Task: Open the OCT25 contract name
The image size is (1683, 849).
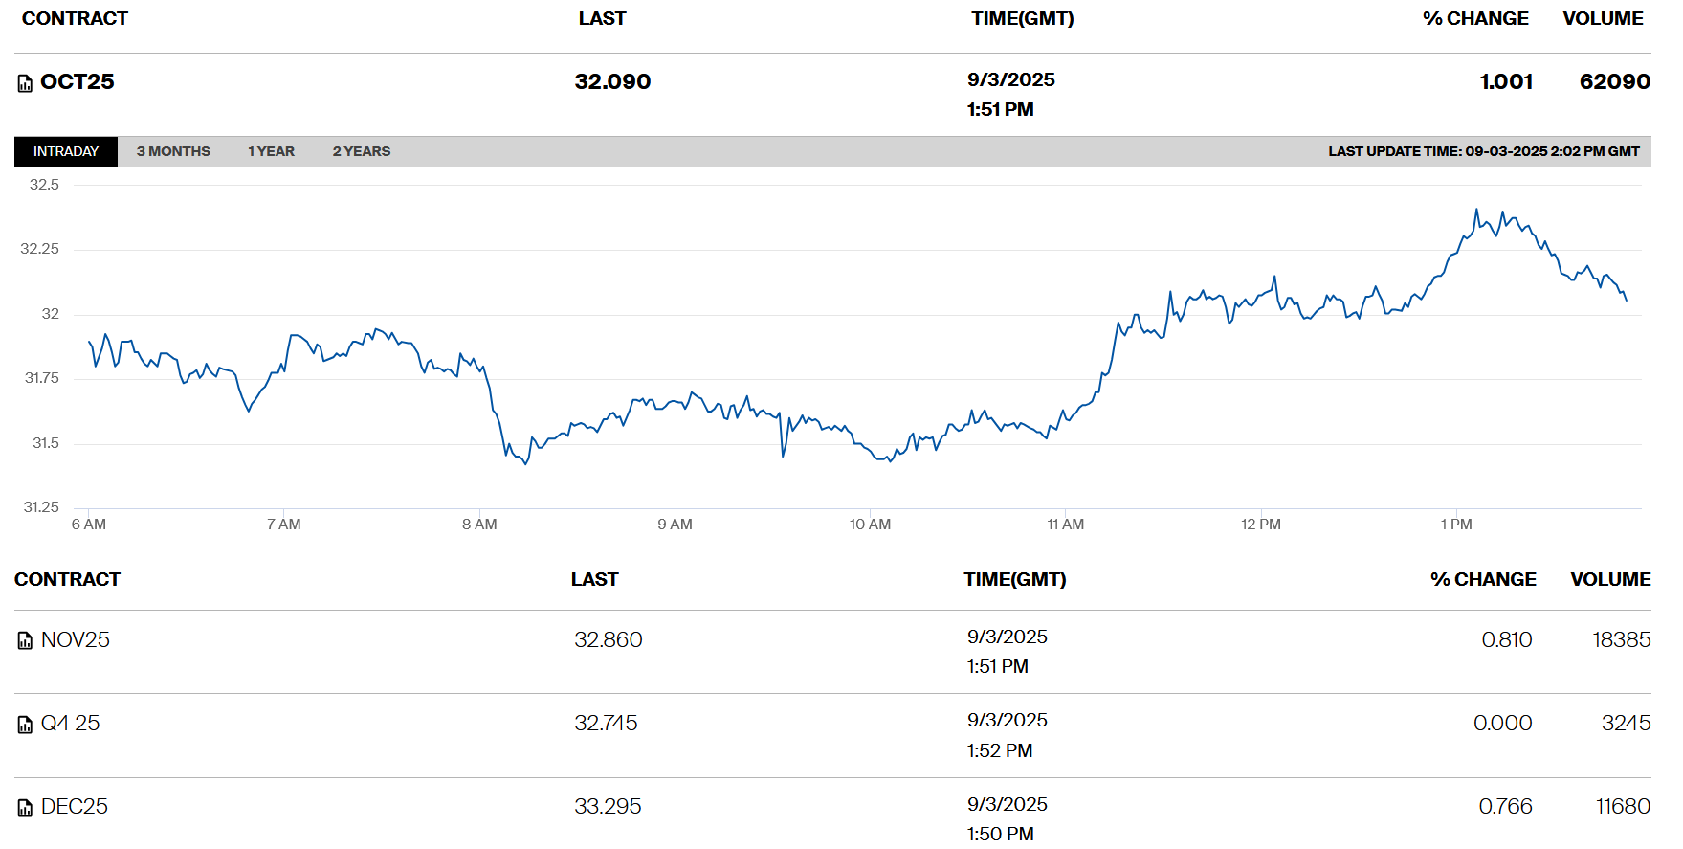Action: [78, 82]
